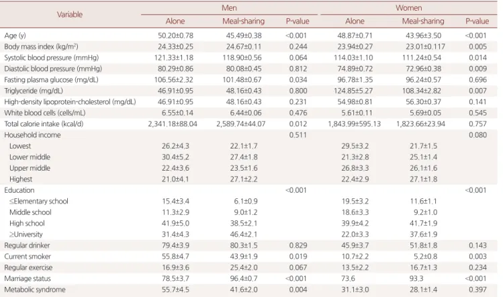503x297 pixels.
Task: Select "High-density lipoprotein-cholesterol (mg/dL)" label
Action: [x=70, y=101]
